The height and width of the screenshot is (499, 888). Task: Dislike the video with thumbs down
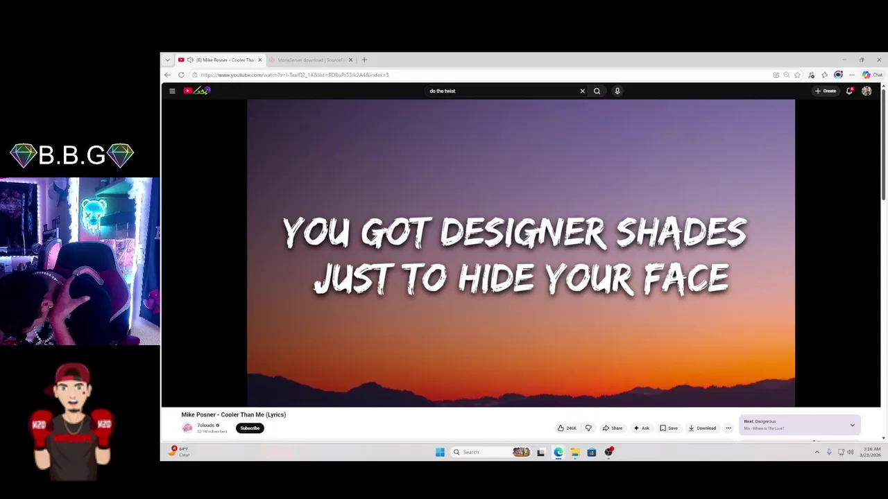588,428
